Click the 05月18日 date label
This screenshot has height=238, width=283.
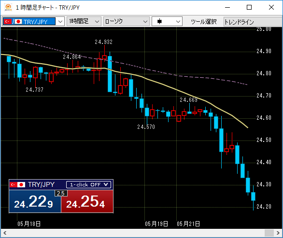[x=29, y=224]
